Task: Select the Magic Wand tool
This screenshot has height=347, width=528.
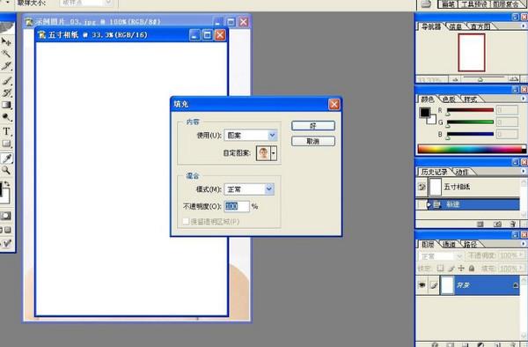Action: point(6,54)
